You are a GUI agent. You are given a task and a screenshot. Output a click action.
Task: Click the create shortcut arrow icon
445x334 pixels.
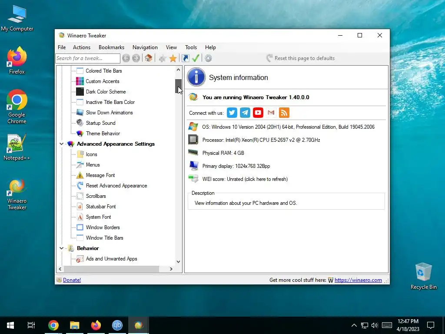pos(185,58)
